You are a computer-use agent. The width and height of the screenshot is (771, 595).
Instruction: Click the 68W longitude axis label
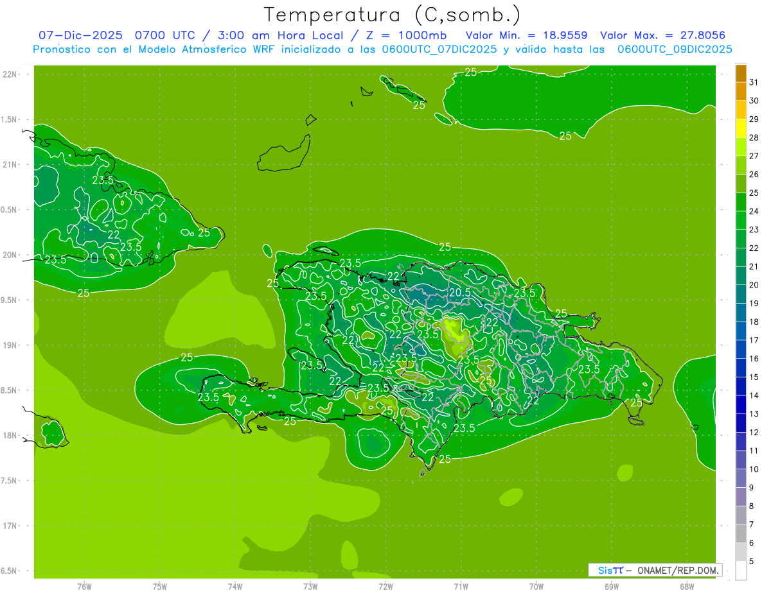tap(686, 586)
